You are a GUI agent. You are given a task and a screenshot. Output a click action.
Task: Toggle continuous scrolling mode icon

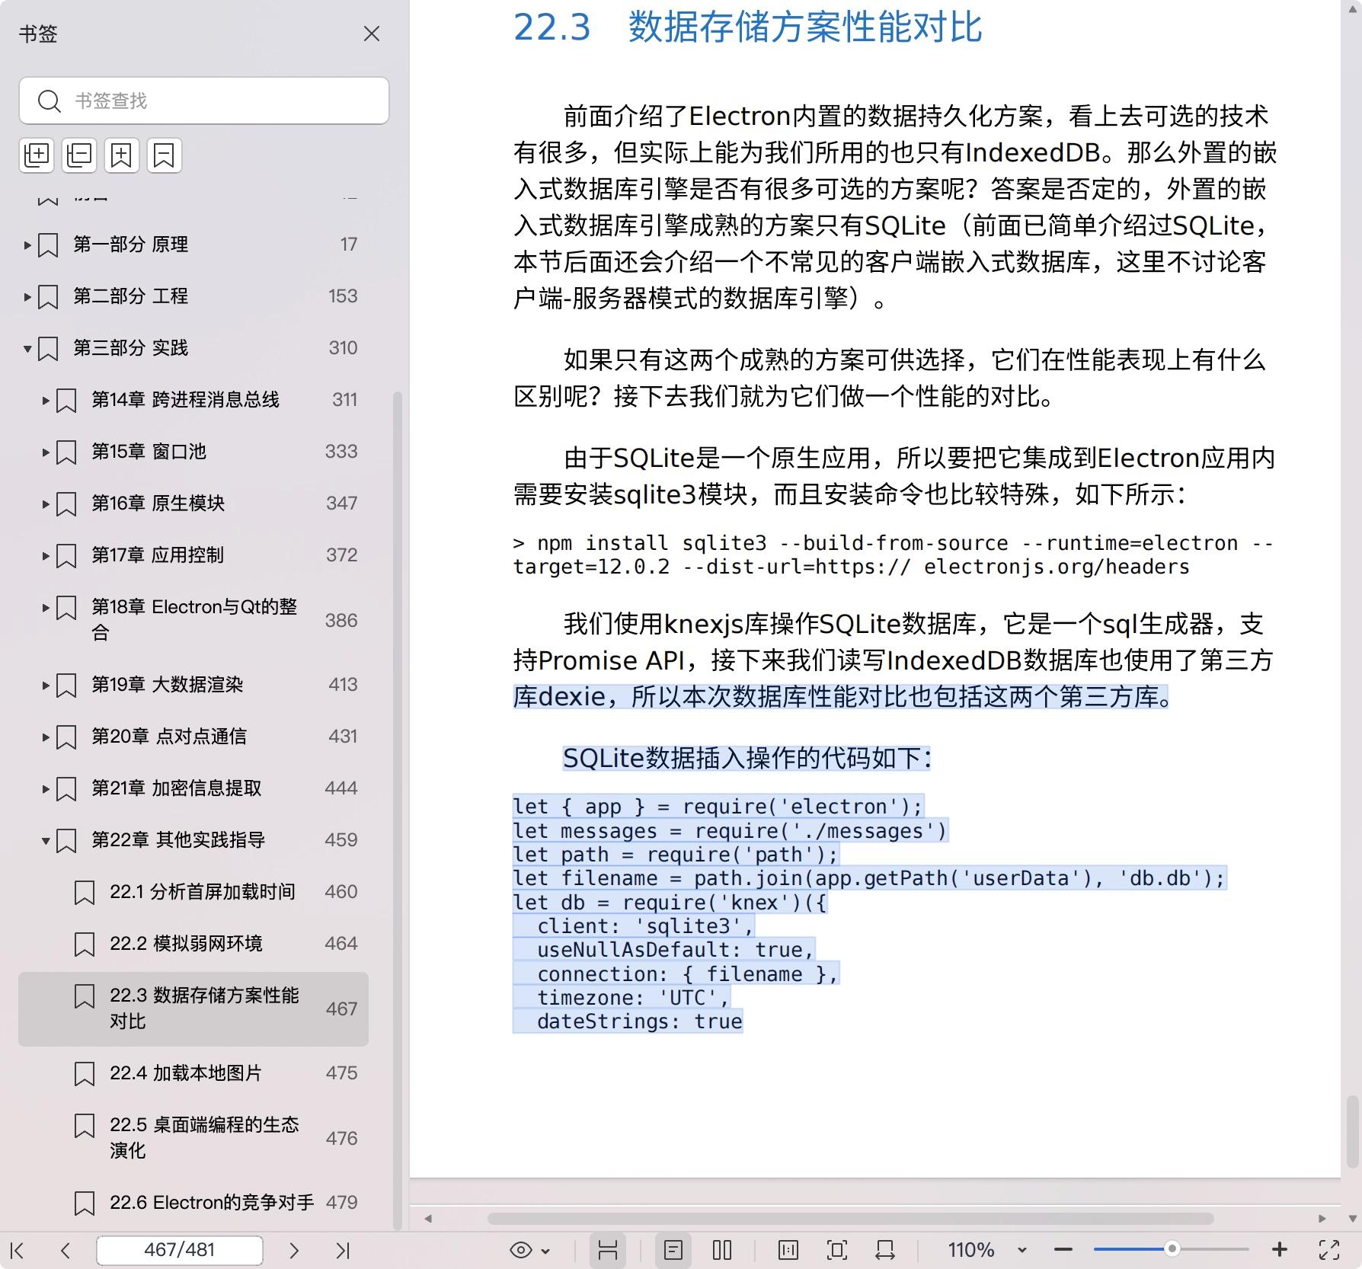pyautogui.click(x=608, y=1250)
